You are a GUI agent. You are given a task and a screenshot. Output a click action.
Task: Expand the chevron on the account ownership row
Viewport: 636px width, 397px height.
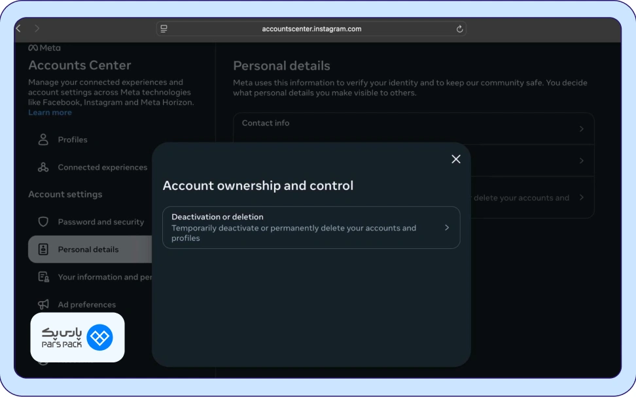point(581,197)
